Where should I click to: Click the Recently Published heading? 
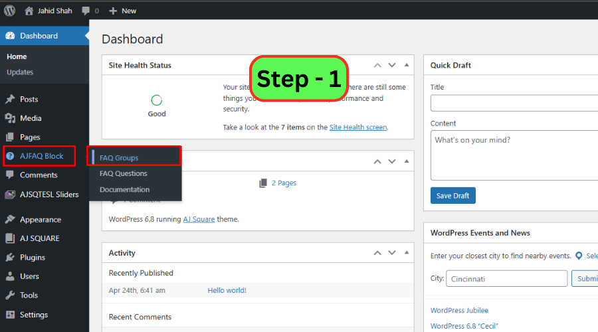141,273
